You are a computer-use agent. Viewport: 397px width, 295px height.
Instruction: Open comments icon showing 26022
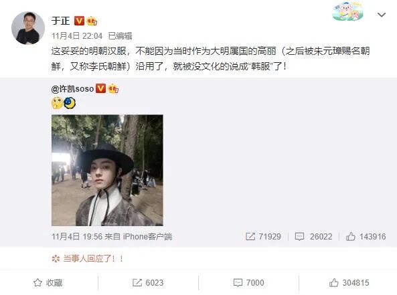(x=299, y=237)
